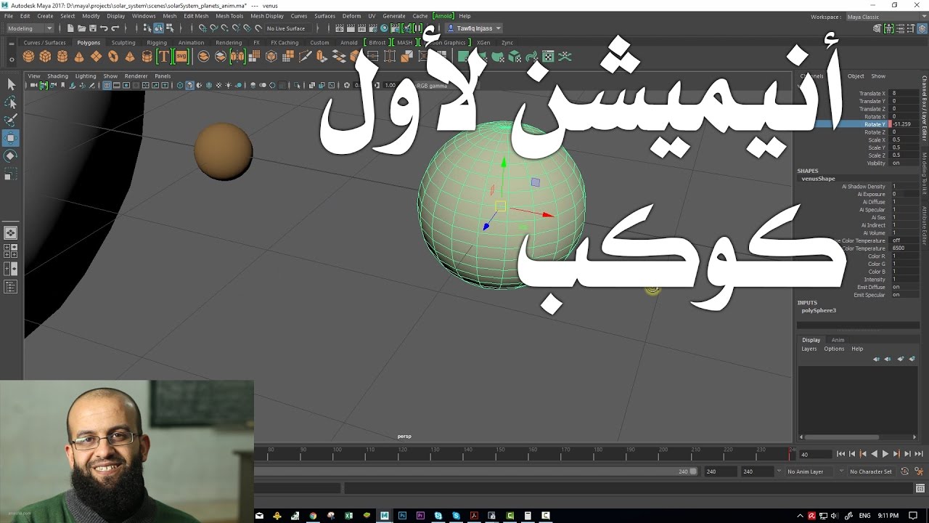
Task: Open the Modeling menu set dropdown
Action: (x=30, y=28)
